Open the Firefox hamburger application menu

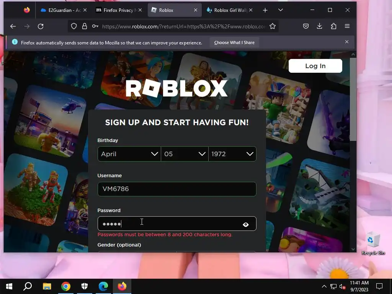[x=347, y=26]
